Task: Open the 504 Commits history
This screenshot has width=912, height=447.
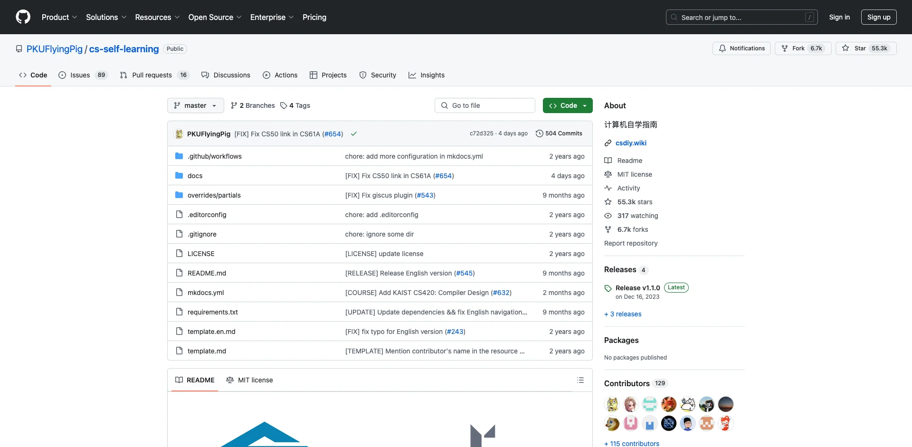Action: (x=559, y=133)
